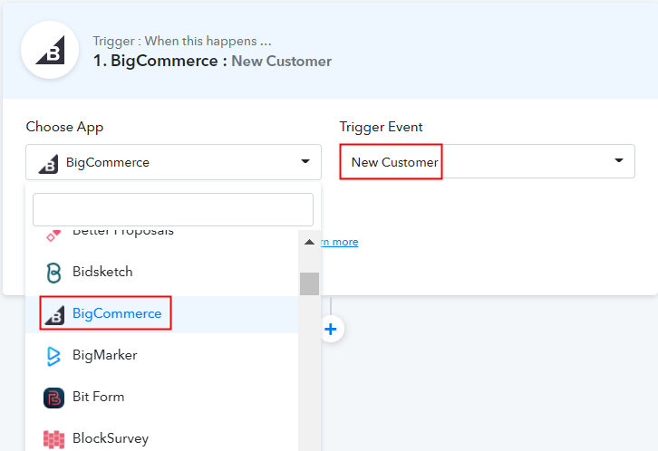Click the BlockSurvey app icon
Screen dimensions: 658x451
tap(53, 439)
